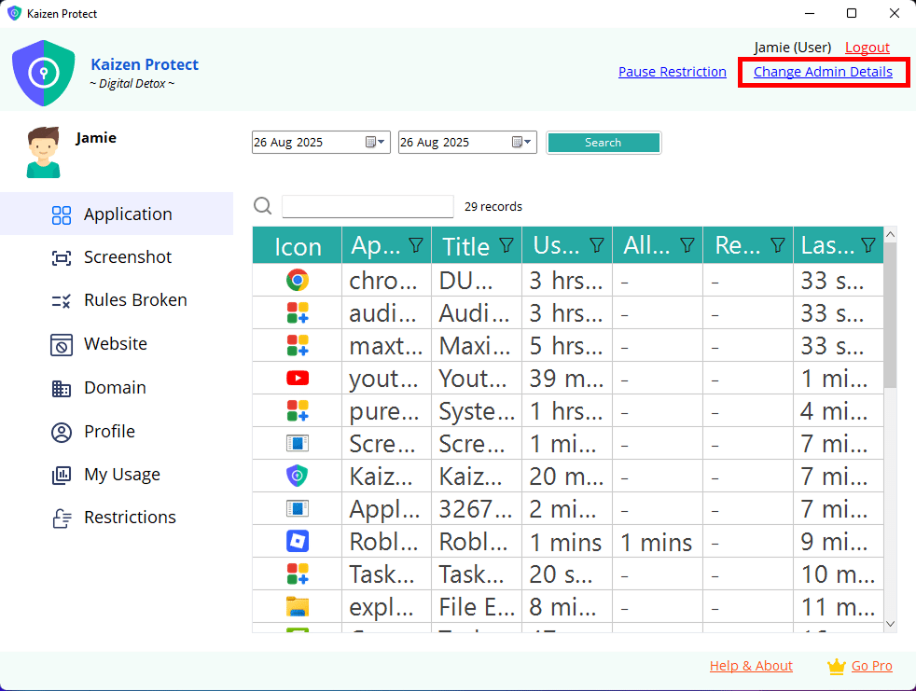Open the filter for the All... column
Viewport: 916px width, 691px height.
tap(687, 245)
